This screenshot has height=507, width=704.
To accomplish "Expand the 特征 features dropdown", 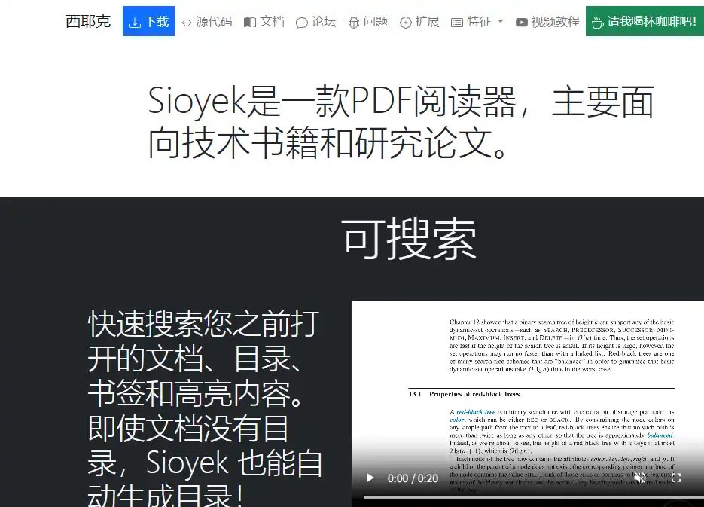I will [x=477, y=22].
